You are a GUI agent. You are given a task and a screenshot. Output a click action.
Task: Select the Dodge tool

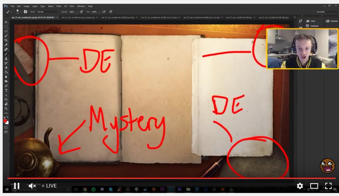[x=6, y=81]
